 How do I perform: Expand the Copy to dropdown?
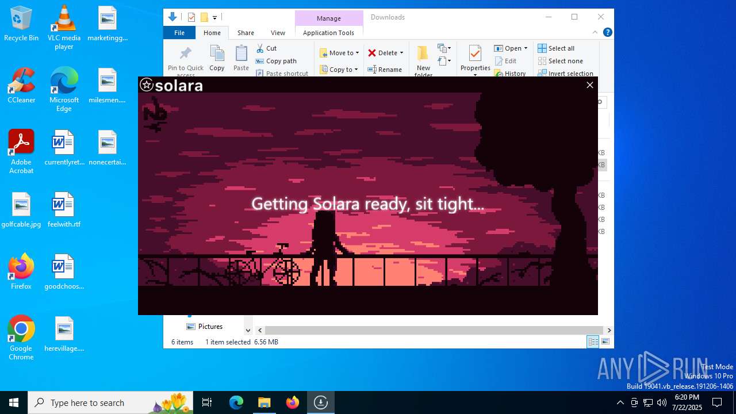click(356, 70)
